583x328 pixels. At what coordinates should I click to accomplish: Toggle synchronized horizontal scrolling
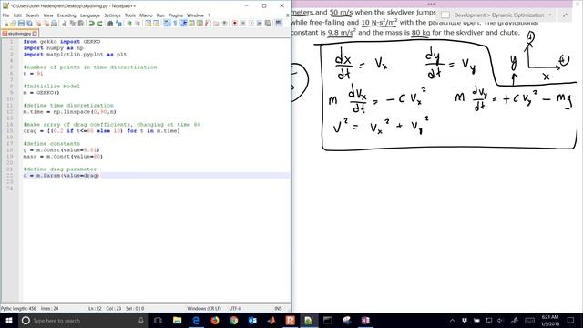pyautogui.click(x=156, y=23)
